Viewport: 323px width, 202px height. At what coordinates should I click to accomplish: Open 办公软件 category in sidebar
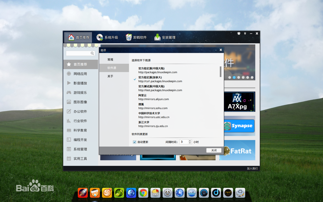(80, 111)
